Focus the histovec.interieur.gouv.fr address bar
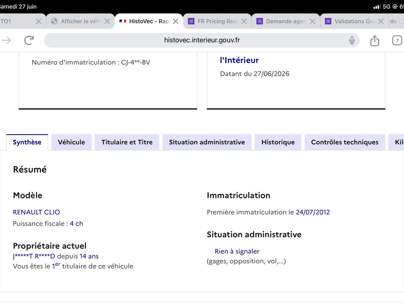Screen dimensions: 404x303 (x=202, y=40)
